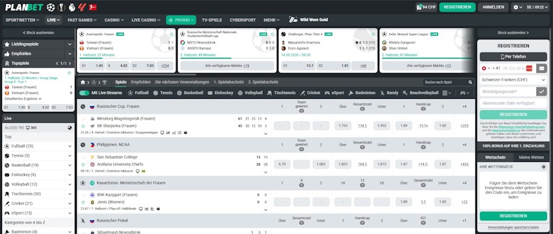This screenshot has height=234, width=553.
Task: Switch to Empfohlen tab
Action: click(x=141, y=82)
